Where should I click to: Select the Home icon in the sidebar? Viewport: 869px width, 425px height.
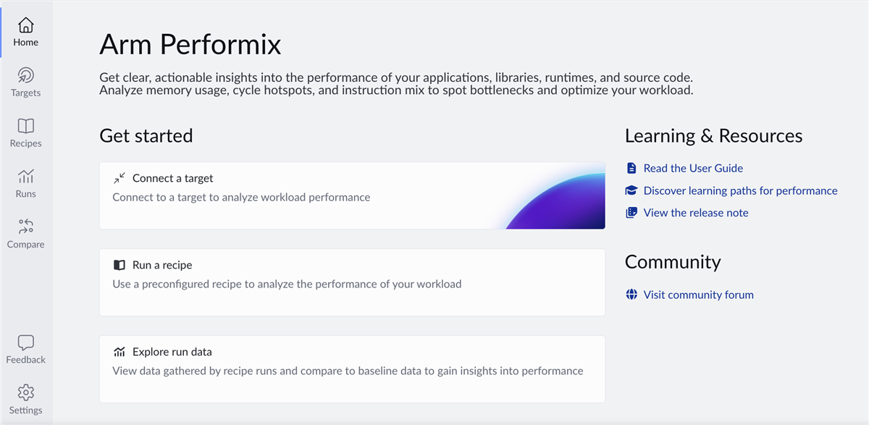[25, 25]
